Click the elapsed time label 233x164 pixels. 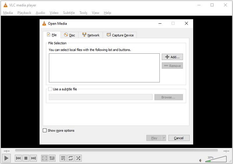[x=7, y=151]
